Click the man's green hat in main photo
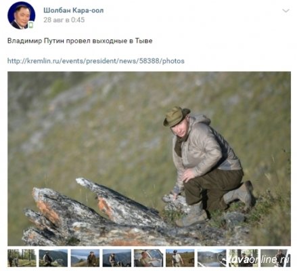 click(x=176, y=117)
